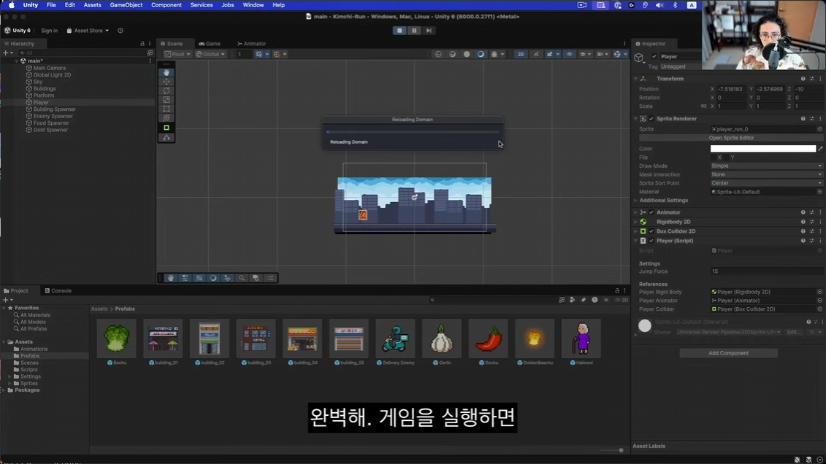Open the Sprite Sort Point dropdown
826x464 pixels.
tap(766, 183)
